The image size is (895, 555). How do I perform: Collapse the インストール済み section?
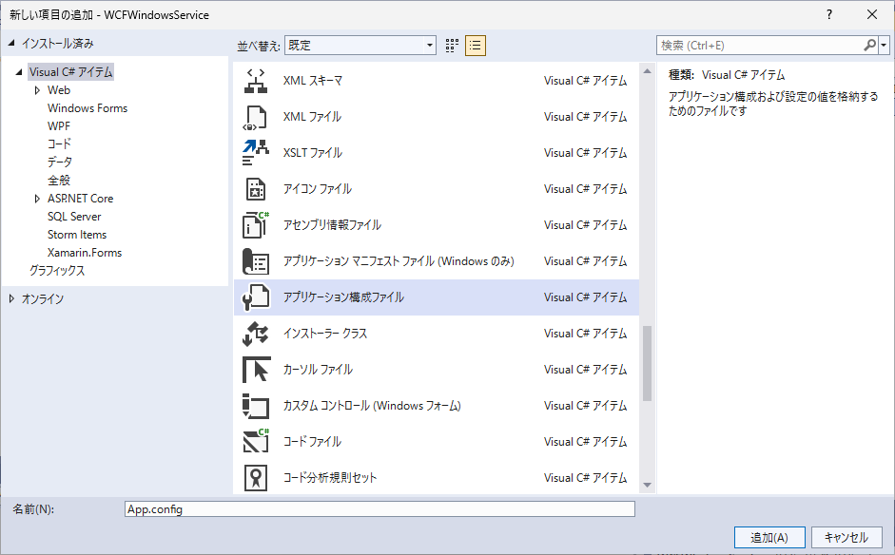[11, 44]
